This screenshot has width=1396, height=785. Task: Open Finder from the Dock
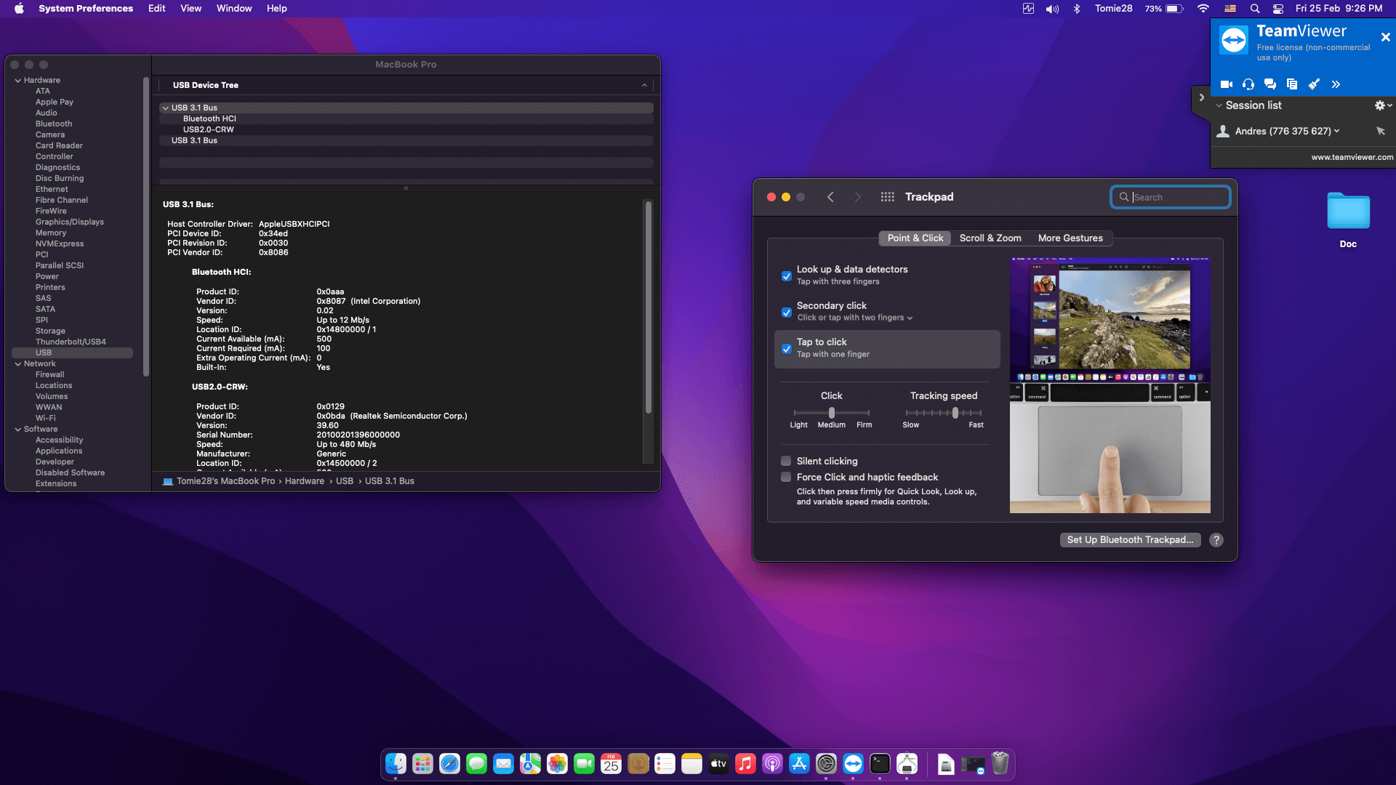[396, 764]
